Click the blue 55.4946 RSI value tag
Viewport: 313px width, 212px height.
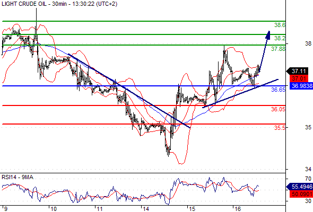(300, 187)
